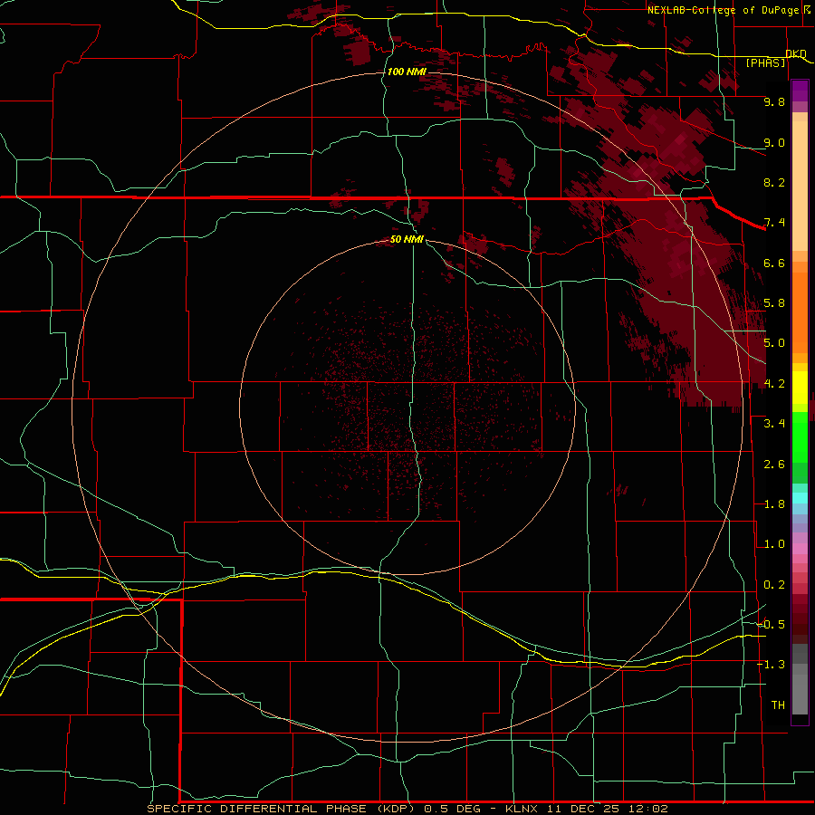Image resolution: width=815 pixels, height=815 pixels.
Task: Click the 2.6 value on the color scale
Action: (x=774, y=465)
